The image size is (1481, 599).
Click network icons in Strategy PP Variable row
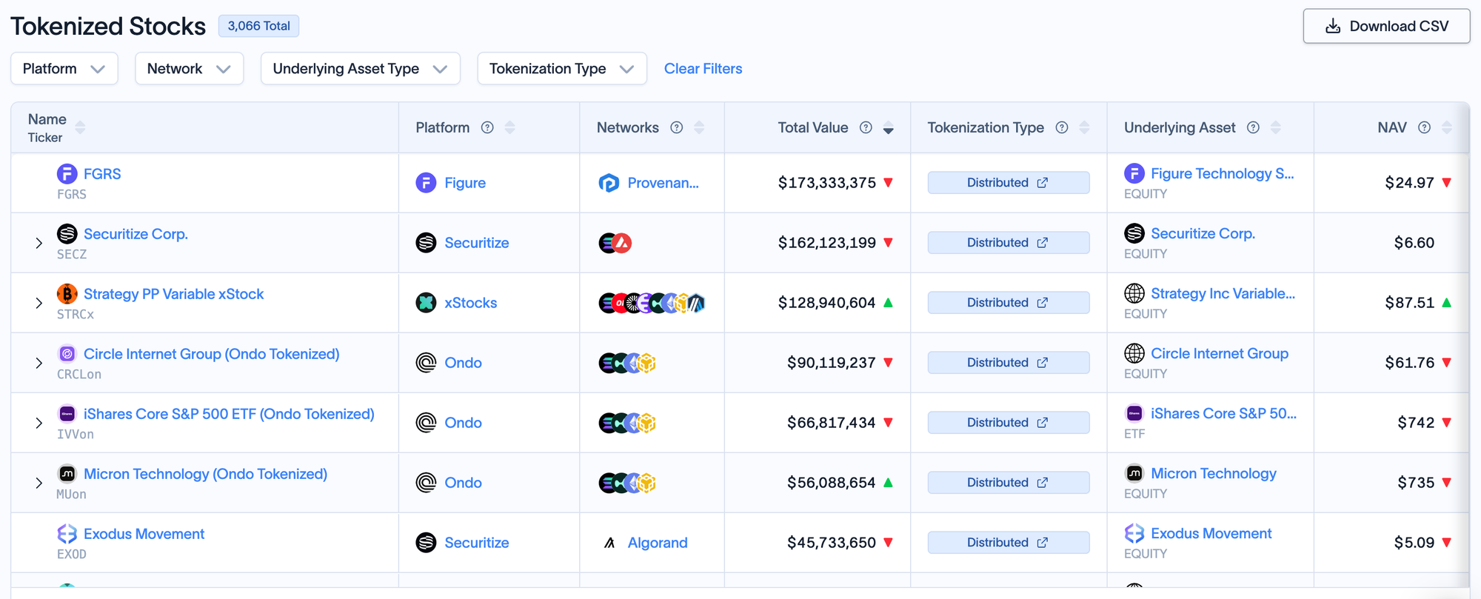point(652,303)
